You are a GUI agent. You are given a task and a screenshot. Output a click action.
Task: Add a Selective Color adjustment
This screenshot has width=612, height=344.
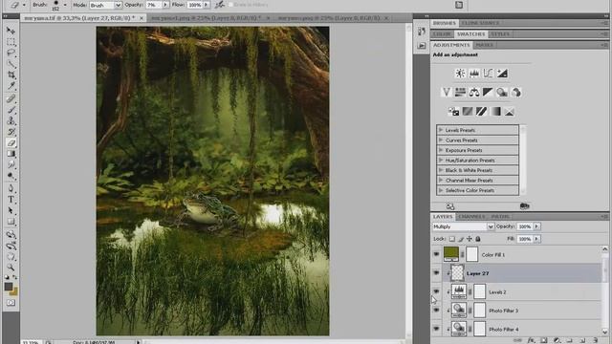[510, 112]
